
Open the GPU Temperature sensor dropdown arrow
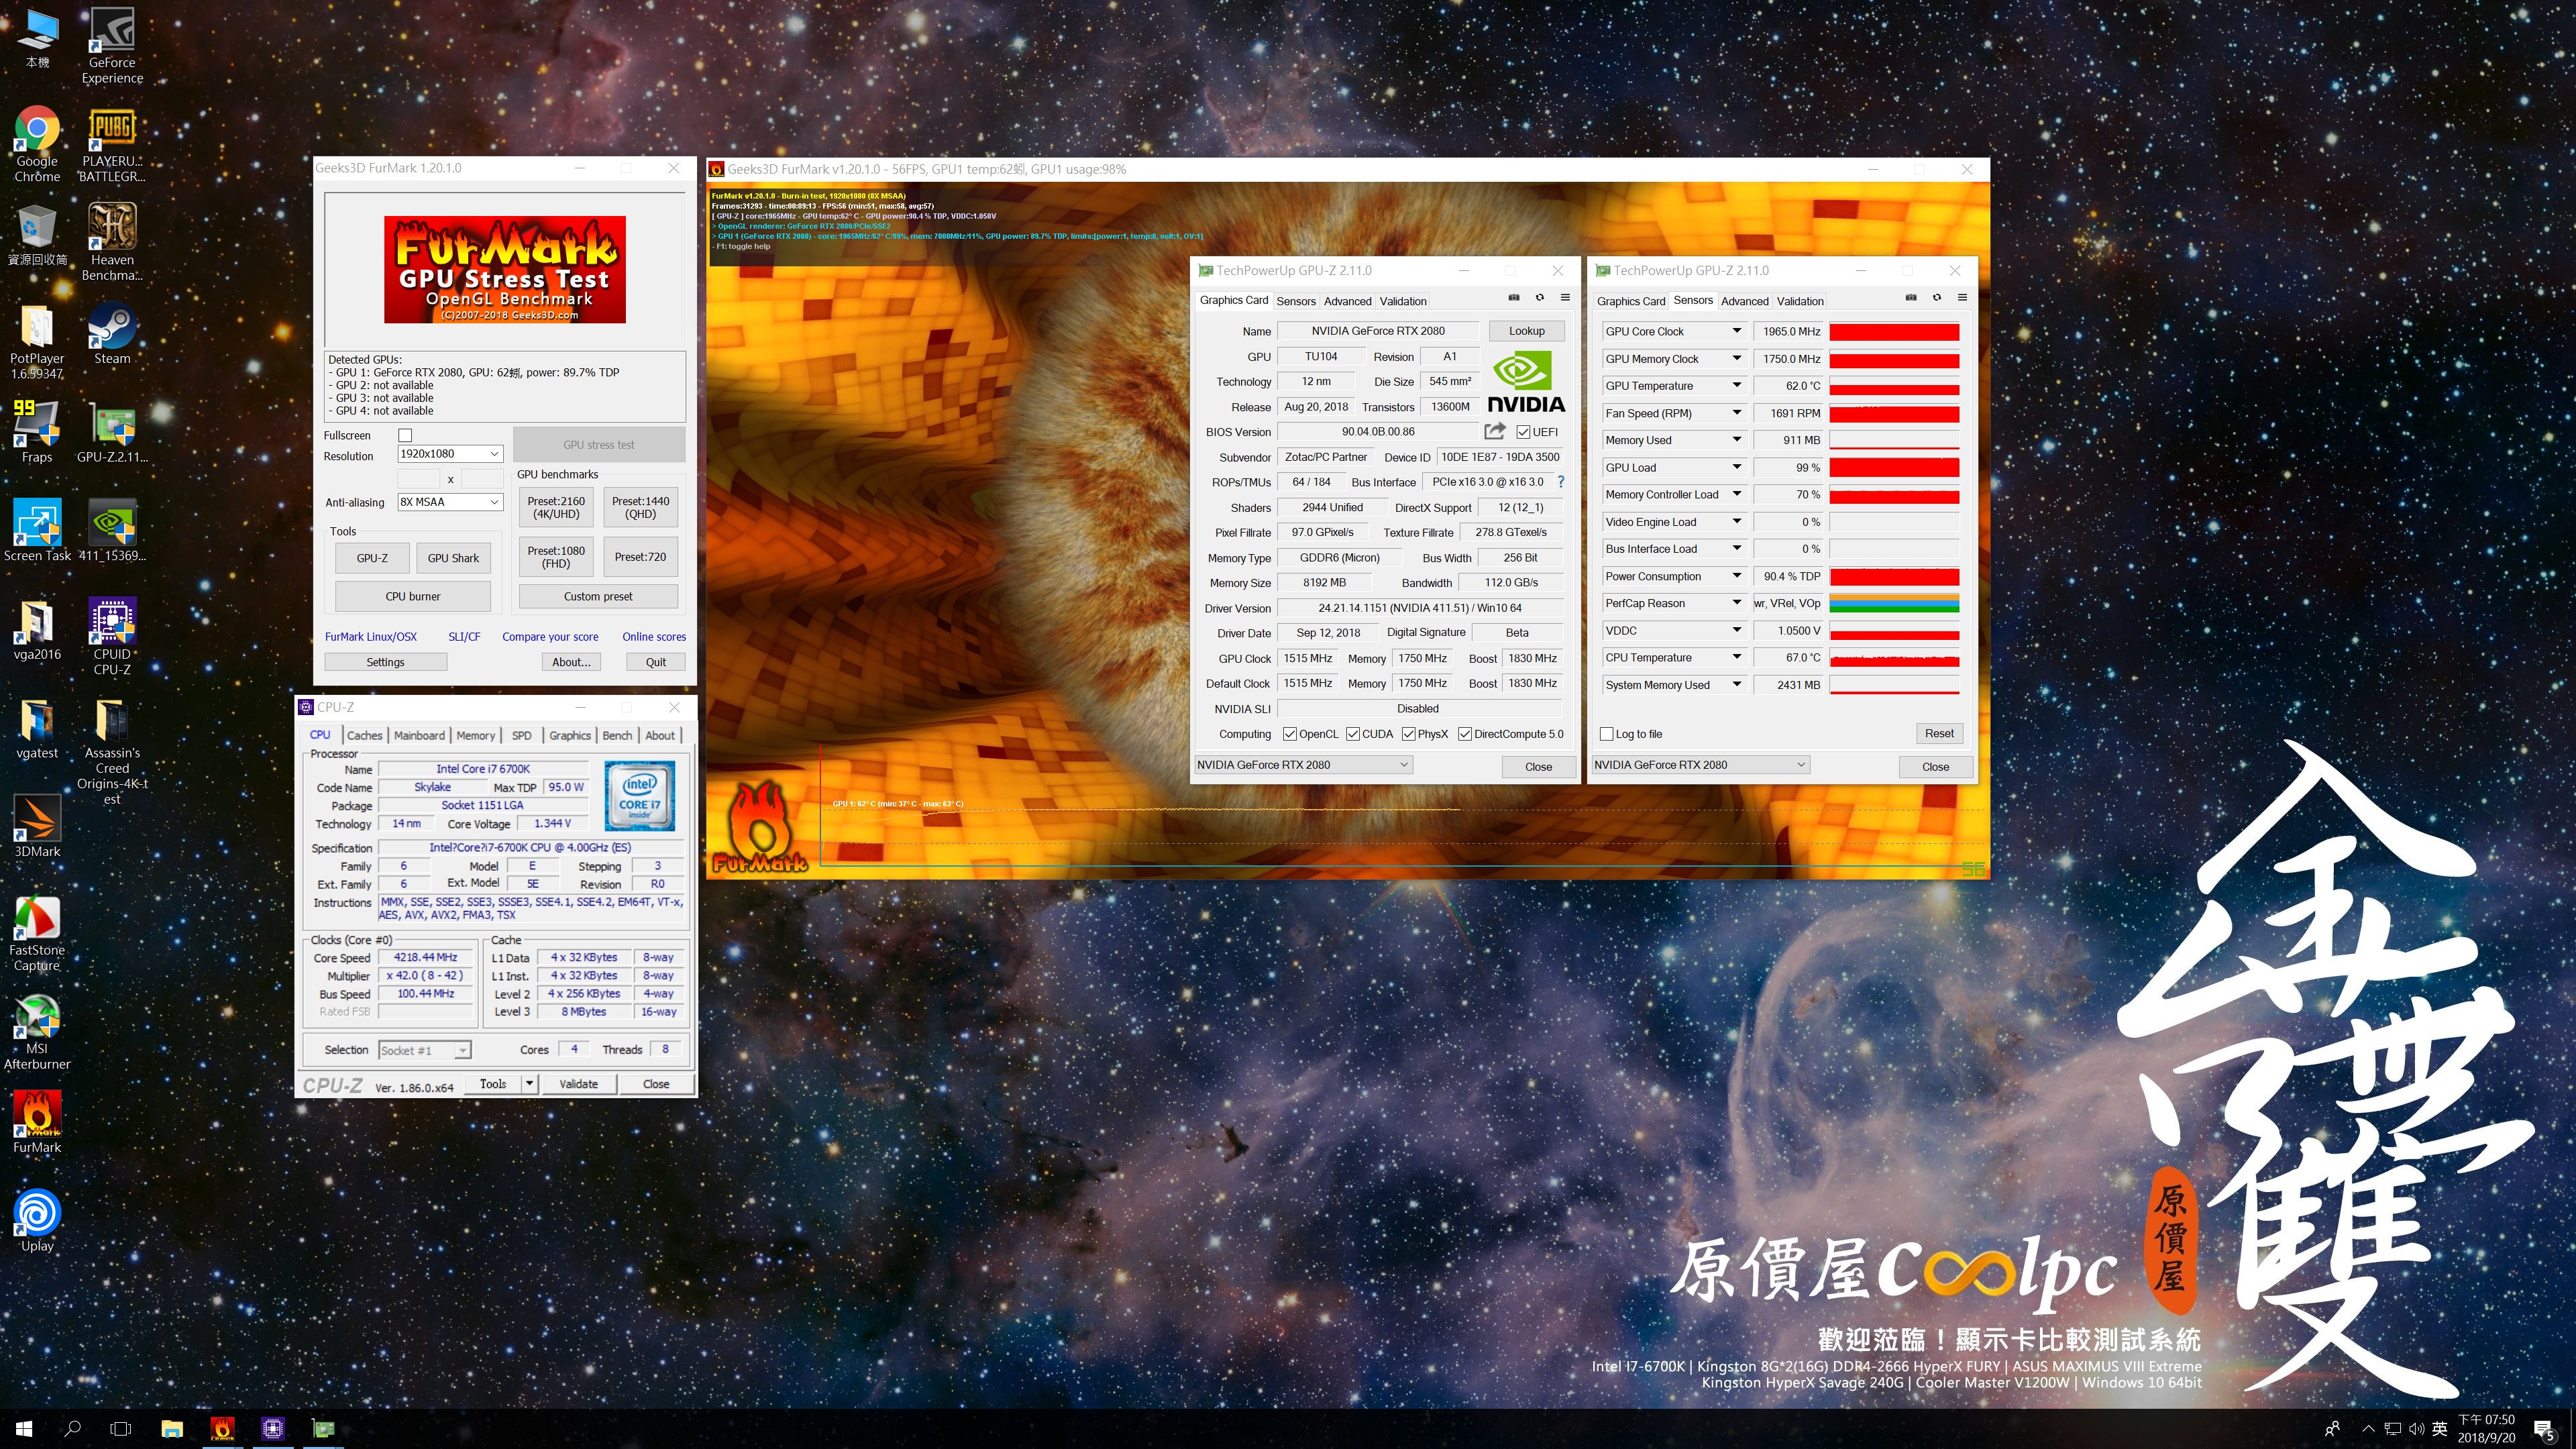tap(1737, 386)
